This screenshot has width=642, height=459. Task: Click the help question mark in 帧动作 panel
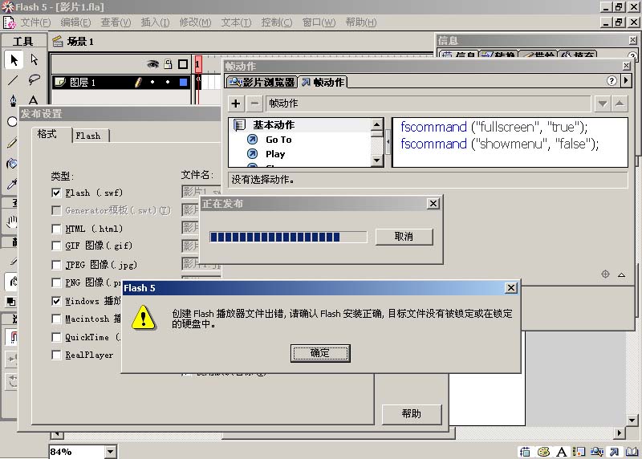click(x=612, y=81)
